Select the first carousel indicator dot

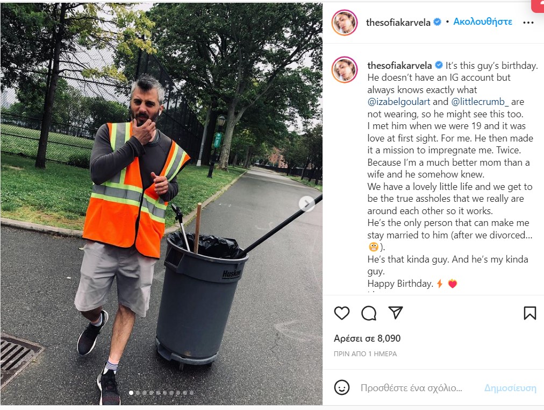coord(131,393)
